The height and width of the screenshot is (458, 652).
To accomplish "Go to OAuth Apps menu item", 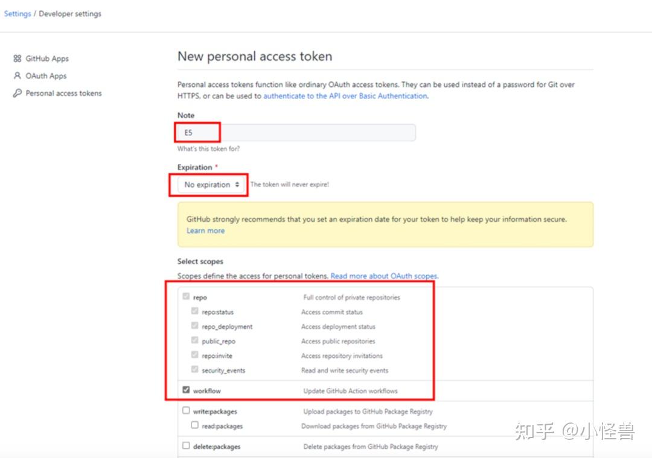I will pos(46,76).
